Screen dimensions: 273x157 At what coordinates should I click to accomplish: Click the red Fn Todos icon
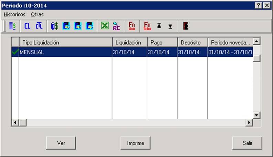pyautogui.click(x=147, y=26)
